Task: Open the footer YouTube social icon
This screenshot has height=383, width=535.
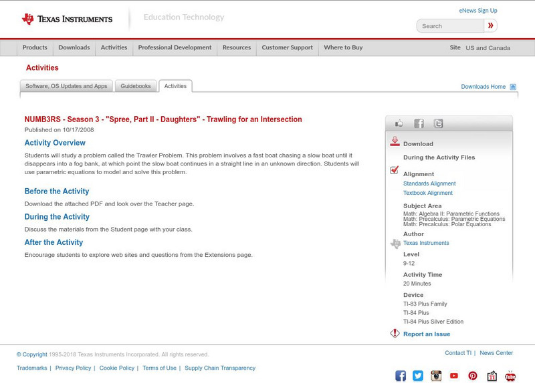Action: tap(454, 376)
